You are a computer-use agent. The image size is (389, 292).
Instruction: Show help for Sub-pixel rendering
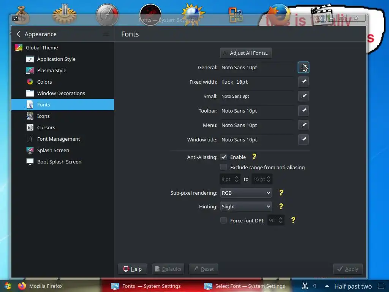pos(281,193)
